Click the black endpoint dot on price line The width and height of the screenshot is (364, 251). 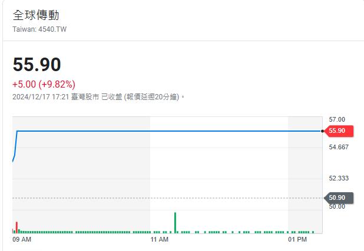click(322, 131)
